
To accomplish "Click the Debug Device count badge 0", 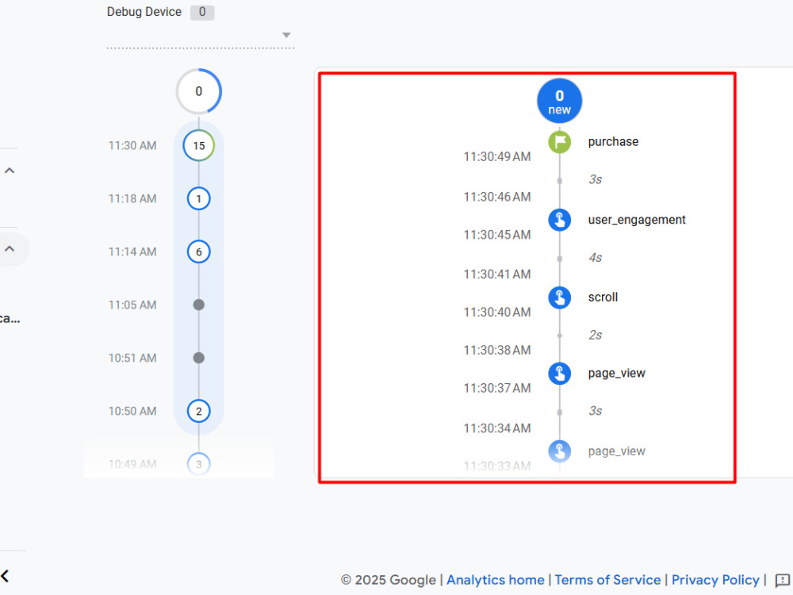I will pyautogui.click(x=201, y=12).
